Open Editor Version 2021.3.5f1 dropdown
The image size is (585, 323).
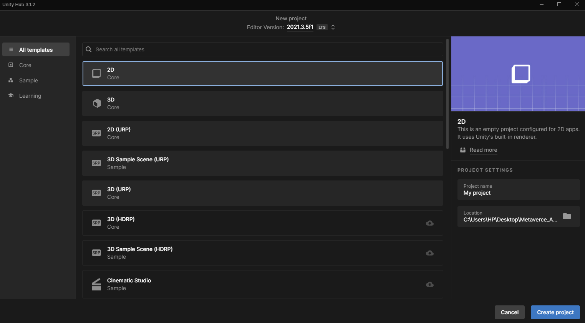pos(300,27)
